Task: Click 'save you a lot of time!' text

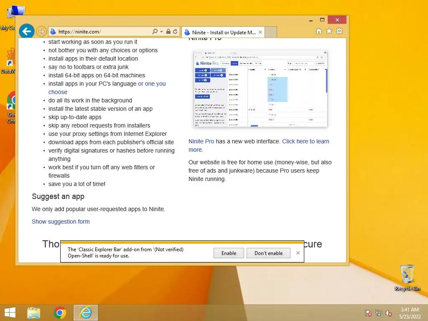Action: (77, 184)
